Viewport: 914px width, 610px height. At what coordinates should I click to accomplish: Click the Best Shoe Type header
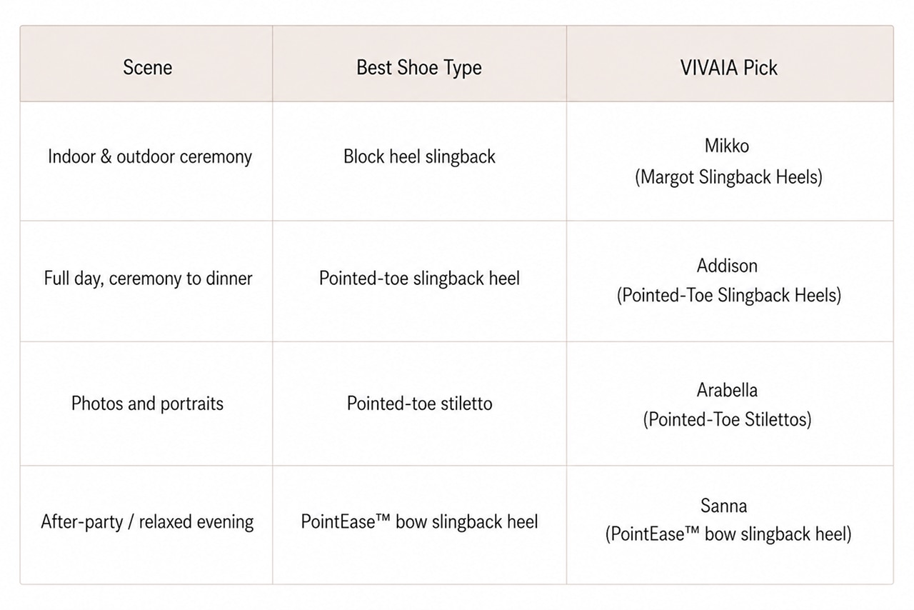[419, 67]
